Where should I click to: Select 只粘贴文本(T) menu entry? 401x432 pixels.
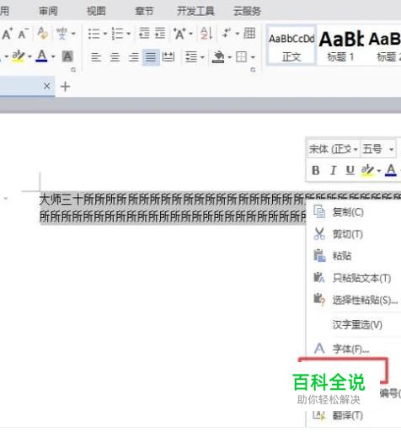361,278
